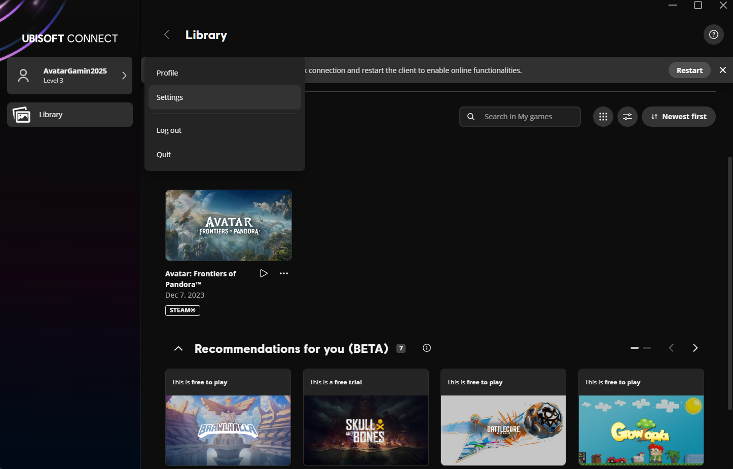The image size is (733, 469).
Task: Go back with the arrow beside Library
Action: tap(166, 34)
